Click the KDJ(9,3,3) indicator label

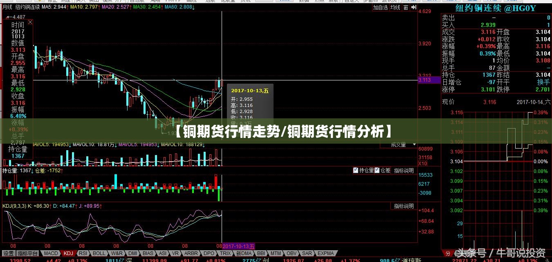pos(14,206)
